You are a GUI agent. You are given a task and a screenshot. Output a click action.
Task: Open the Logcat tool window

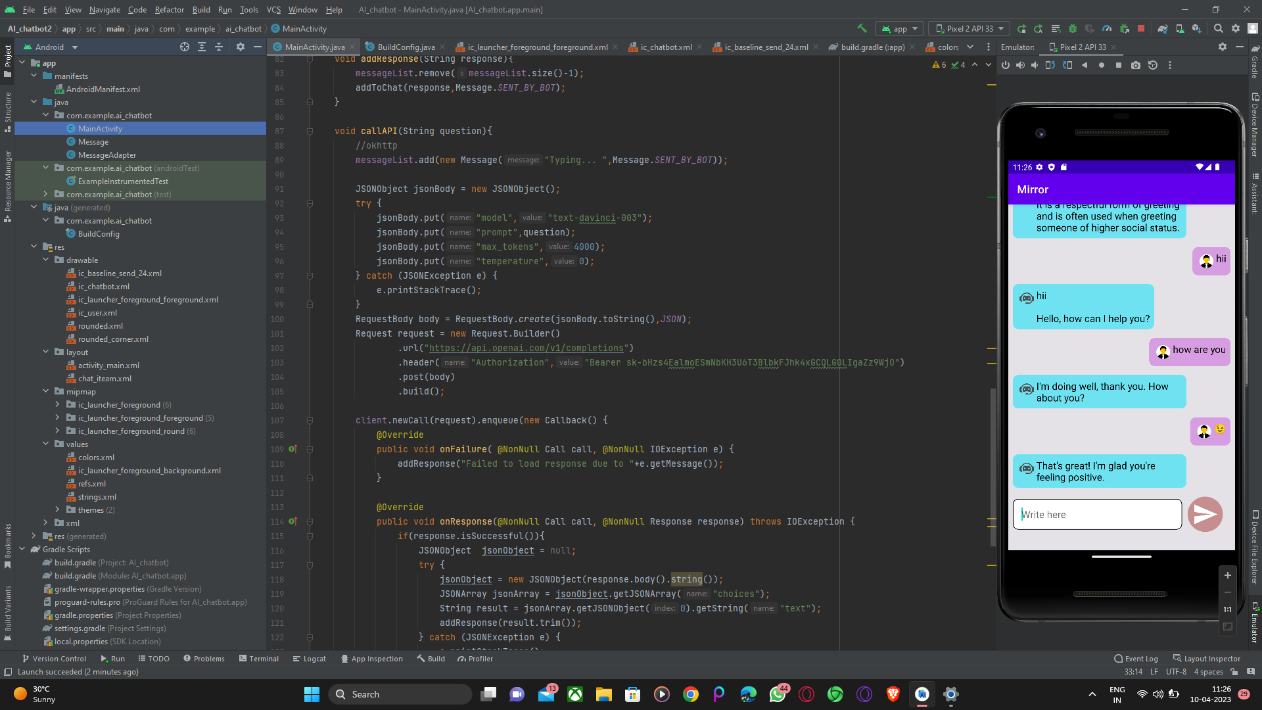click(x=310, y=658)
